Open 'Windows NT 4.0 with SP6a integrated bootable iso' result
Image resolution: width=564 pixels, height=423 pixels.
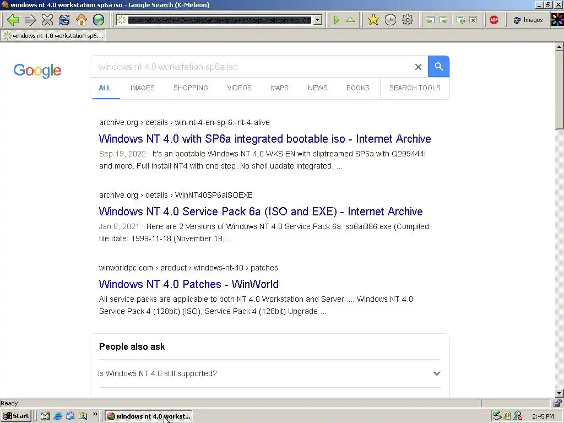pyautogui.click(x=265, y=139)
